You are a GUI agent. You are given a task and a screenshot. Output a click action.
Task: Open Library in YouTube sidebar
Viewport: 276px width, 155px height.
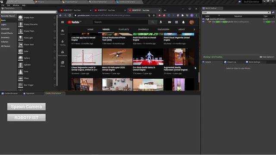click(x=63, y=64)
